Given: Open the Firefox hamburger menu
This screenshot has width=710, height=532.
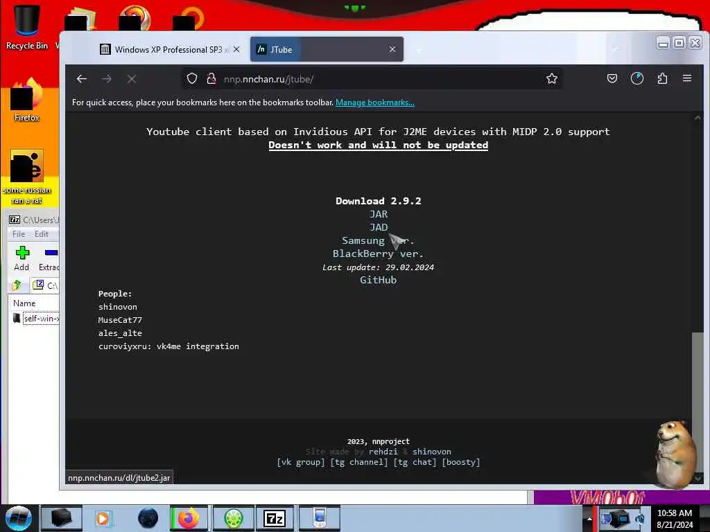Looking at the screenshot, I should click(687, 78).
